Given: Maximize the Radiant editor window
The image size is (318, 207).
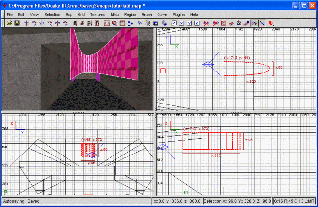Looking at the screenshot, I should (304, 6).
